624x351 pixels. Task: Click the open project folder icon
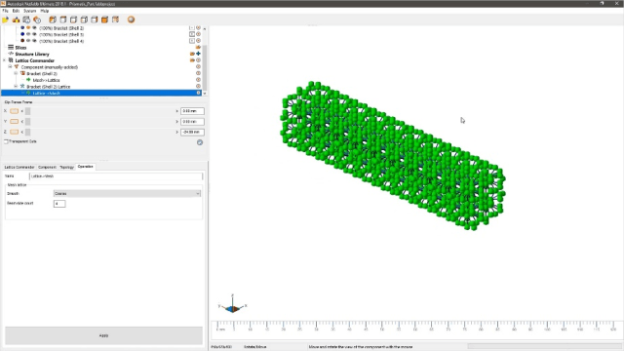[x=6, y=19]
